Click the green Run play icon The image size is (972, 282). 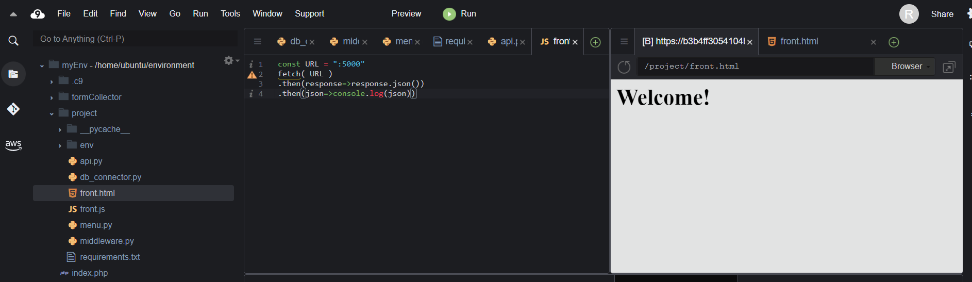(449, 14)
